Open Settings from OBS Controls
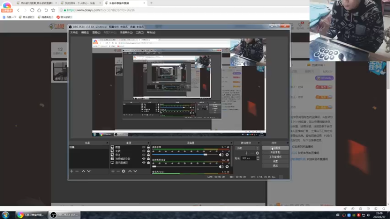This screenshot has height=219, width=390. pyautogui.click(x=275, y=162)
